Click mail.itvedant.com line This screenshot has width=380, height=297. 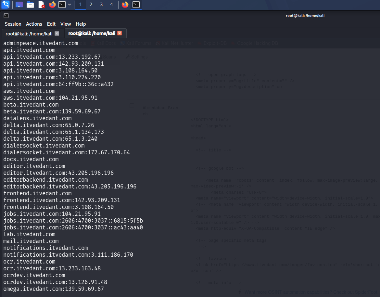[x=31, y=241]
